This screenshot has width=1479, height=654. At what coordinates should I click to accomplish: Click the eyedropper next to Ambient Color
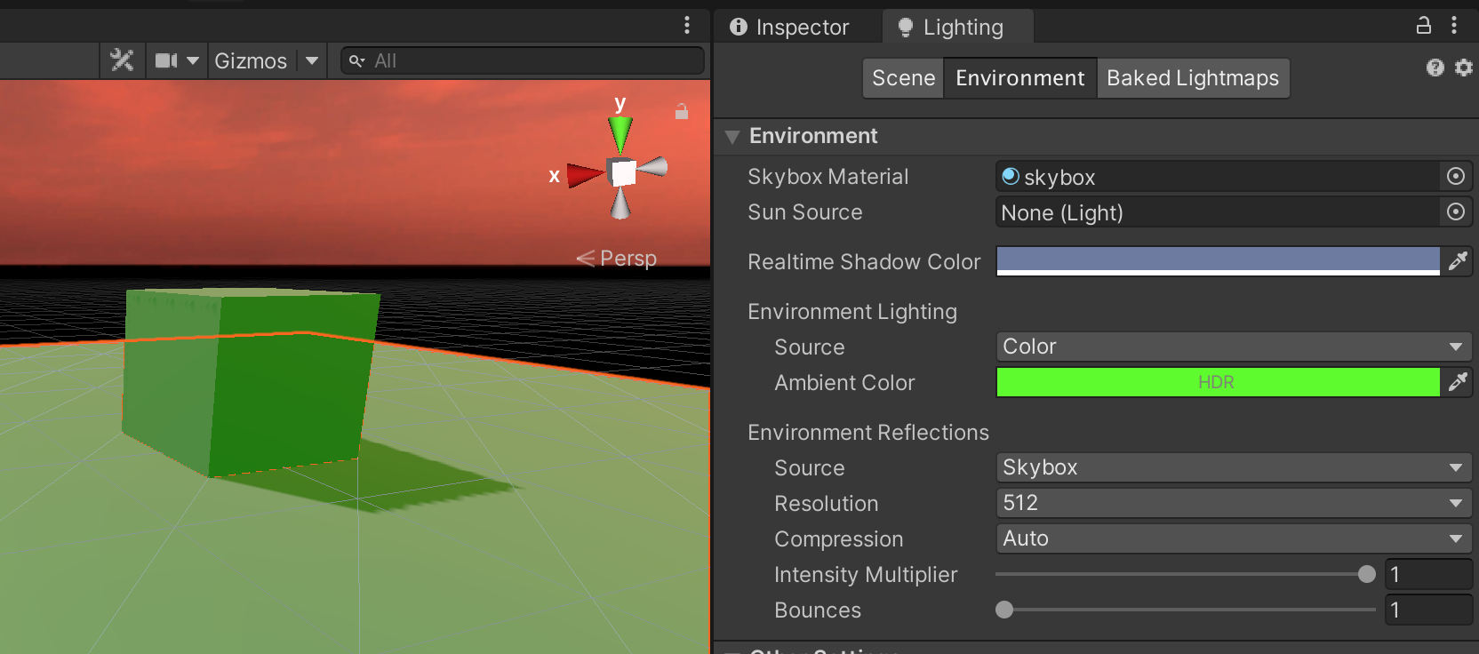tap(1458, 382)
